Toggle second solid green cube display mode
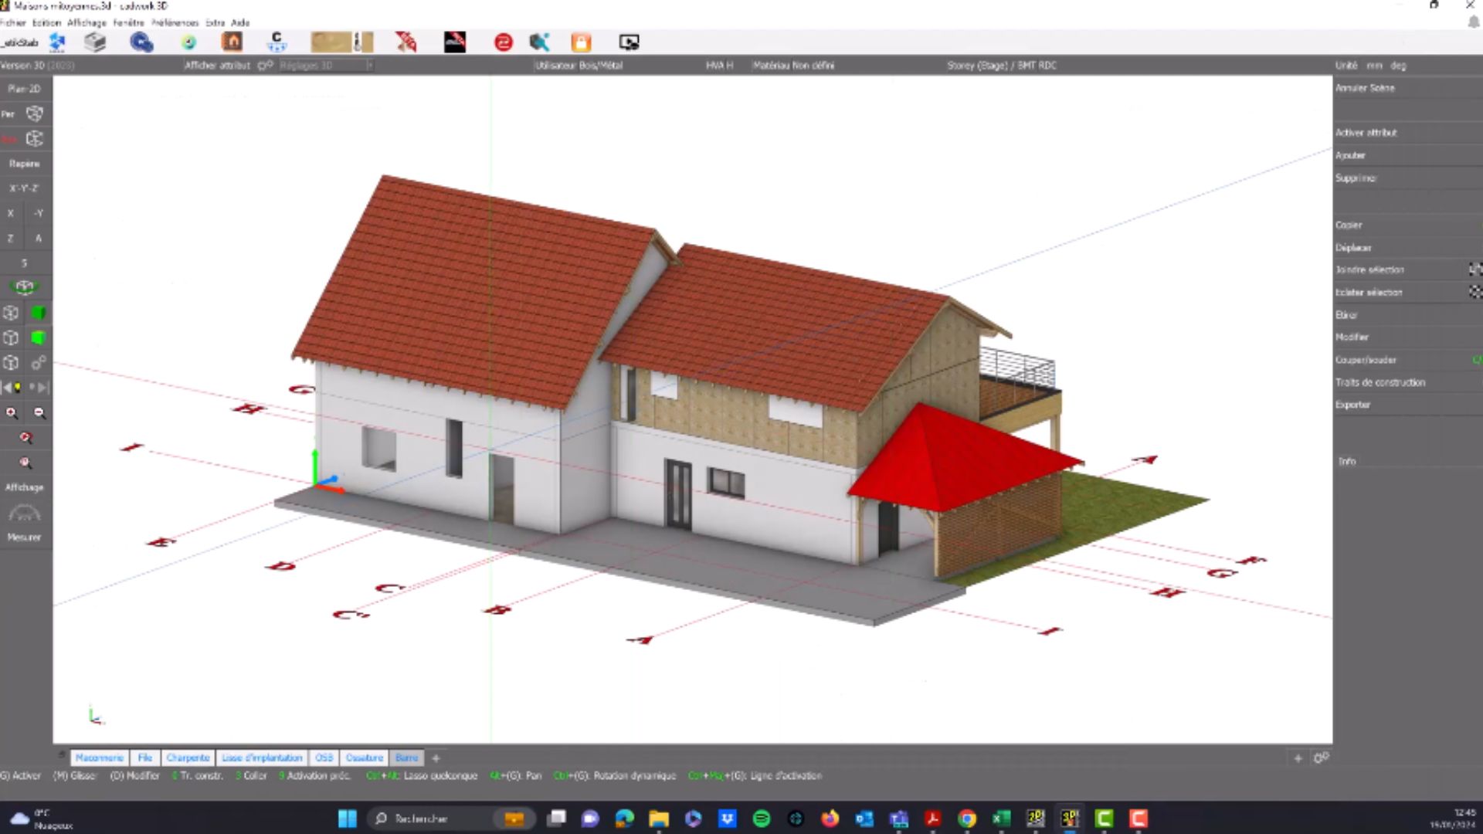This screenshot has height=834, width=1483. coord(38,337)
